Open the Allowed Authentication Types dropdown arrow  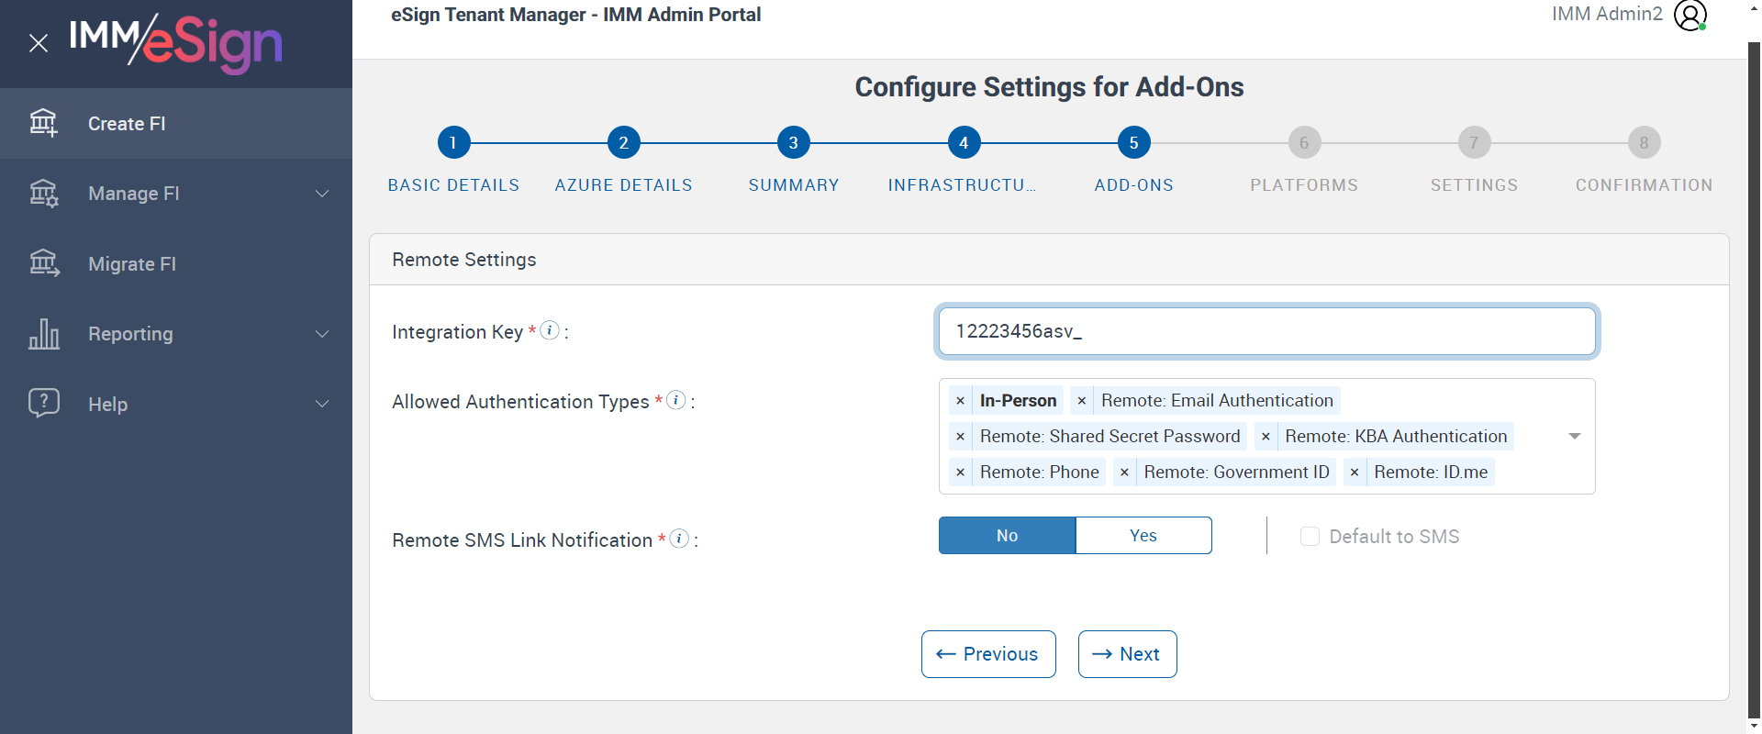tap(1574, 436)
